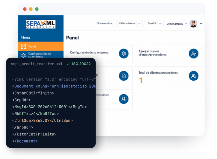
Task: Click the sepa_credit_transfer.xml file name
Action: [x=37, y=64]
